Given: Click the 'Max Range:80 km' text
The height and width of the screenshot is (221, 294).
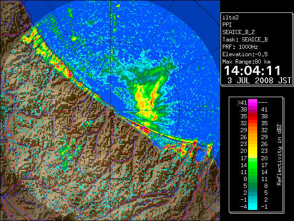Looking at the screenshot, I should (246, 62).
